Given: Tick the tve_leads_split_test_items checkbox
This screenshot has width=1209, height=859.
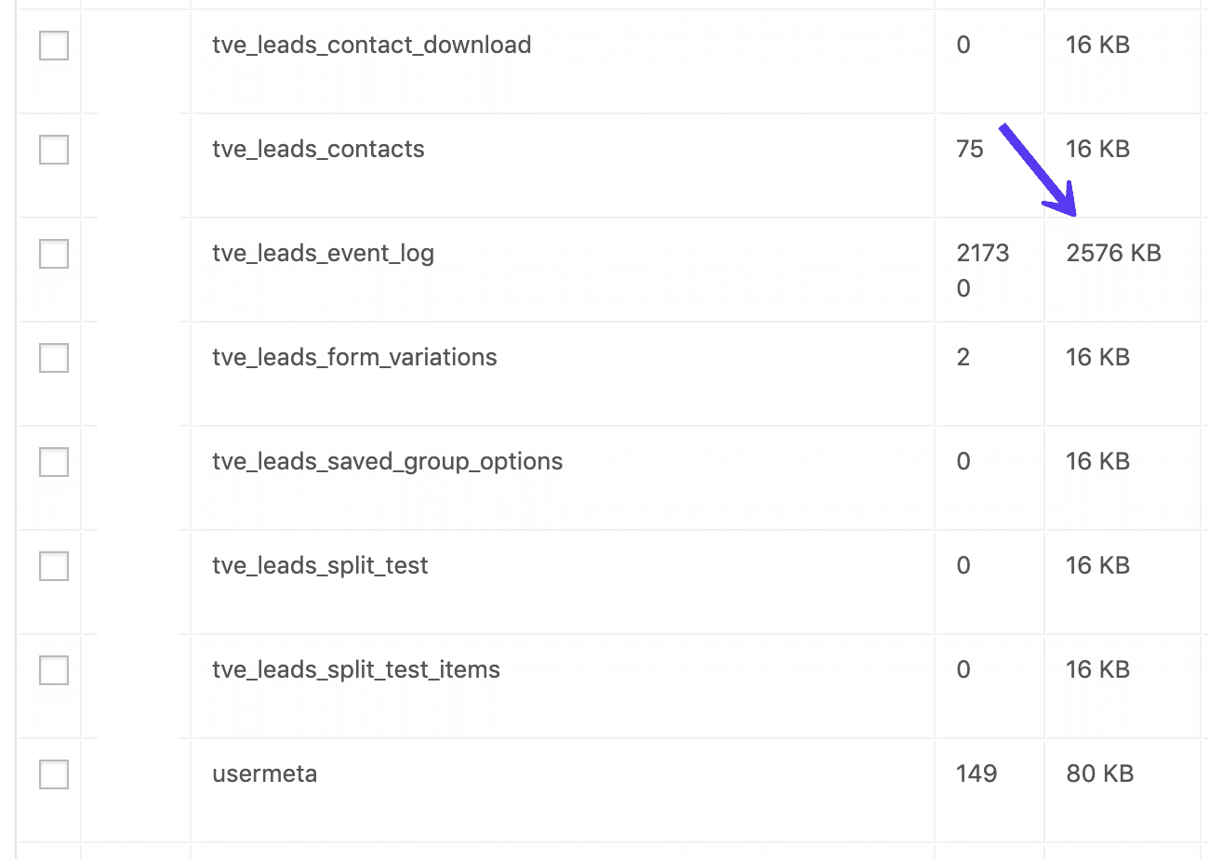Looking at the screenshot, I should click(x=53, y=669).
